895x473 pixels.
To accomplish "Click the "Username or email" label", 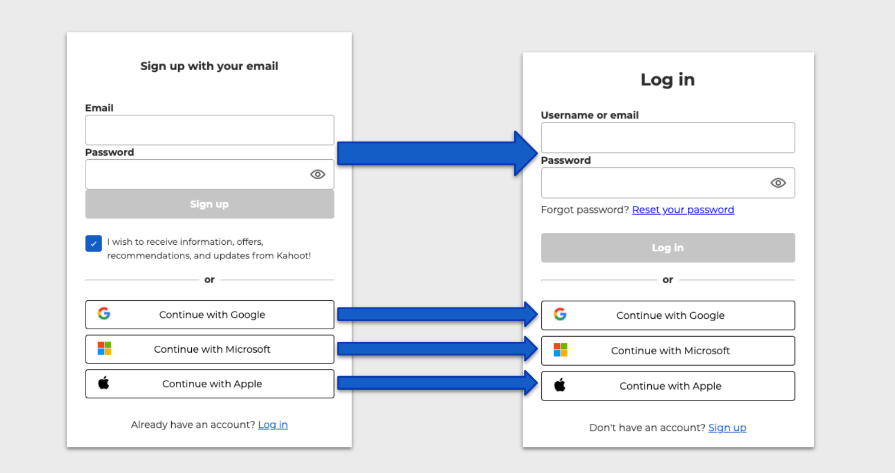I will tap(590, 115).
